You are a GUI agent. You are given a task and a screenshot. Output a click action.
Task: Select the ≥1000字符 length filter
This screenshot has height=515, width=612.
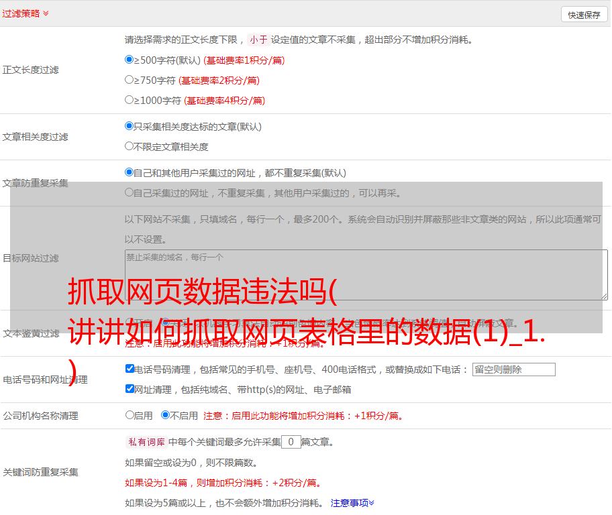[x=130, y=100]
